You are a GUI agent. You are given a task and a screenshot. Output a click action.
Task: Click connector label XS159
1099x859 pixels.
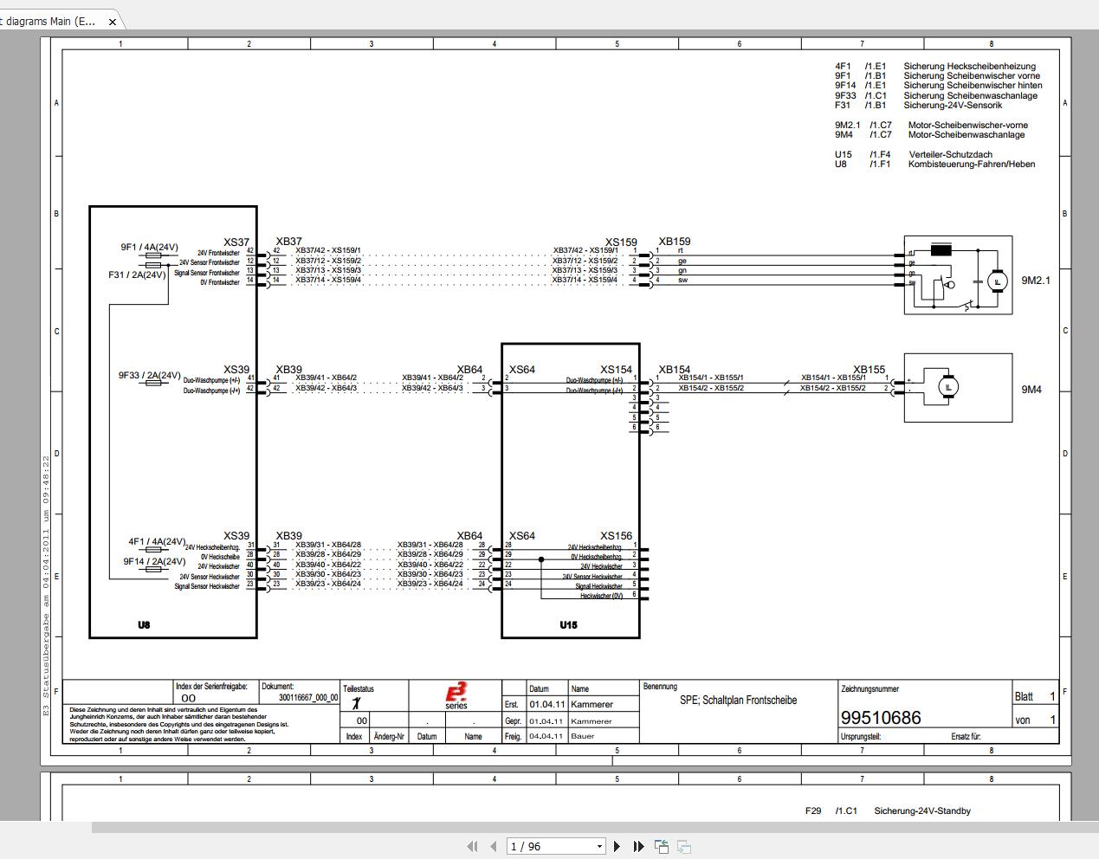(621, 242)
